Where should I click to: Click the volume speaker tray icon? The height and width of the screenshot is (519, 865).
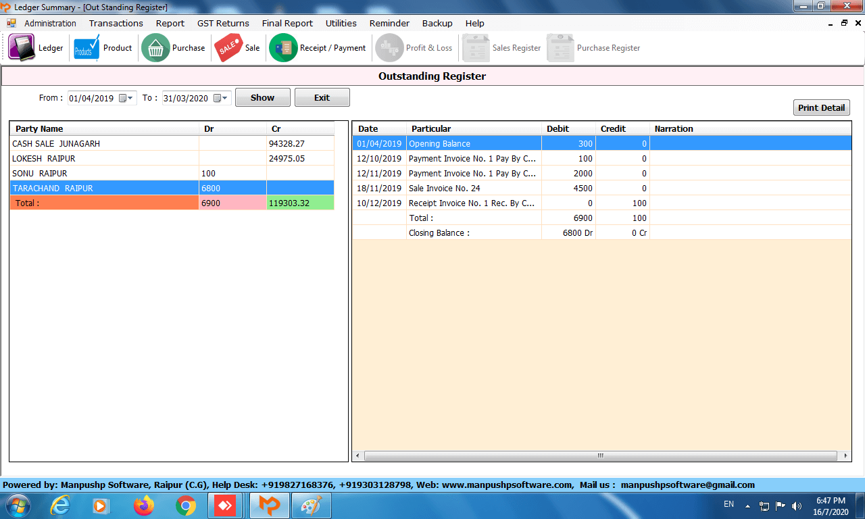click(797, 505)
